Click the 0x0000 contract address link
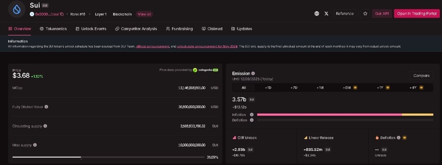Viewport: 442px width, 165px height. coord(47,14)
